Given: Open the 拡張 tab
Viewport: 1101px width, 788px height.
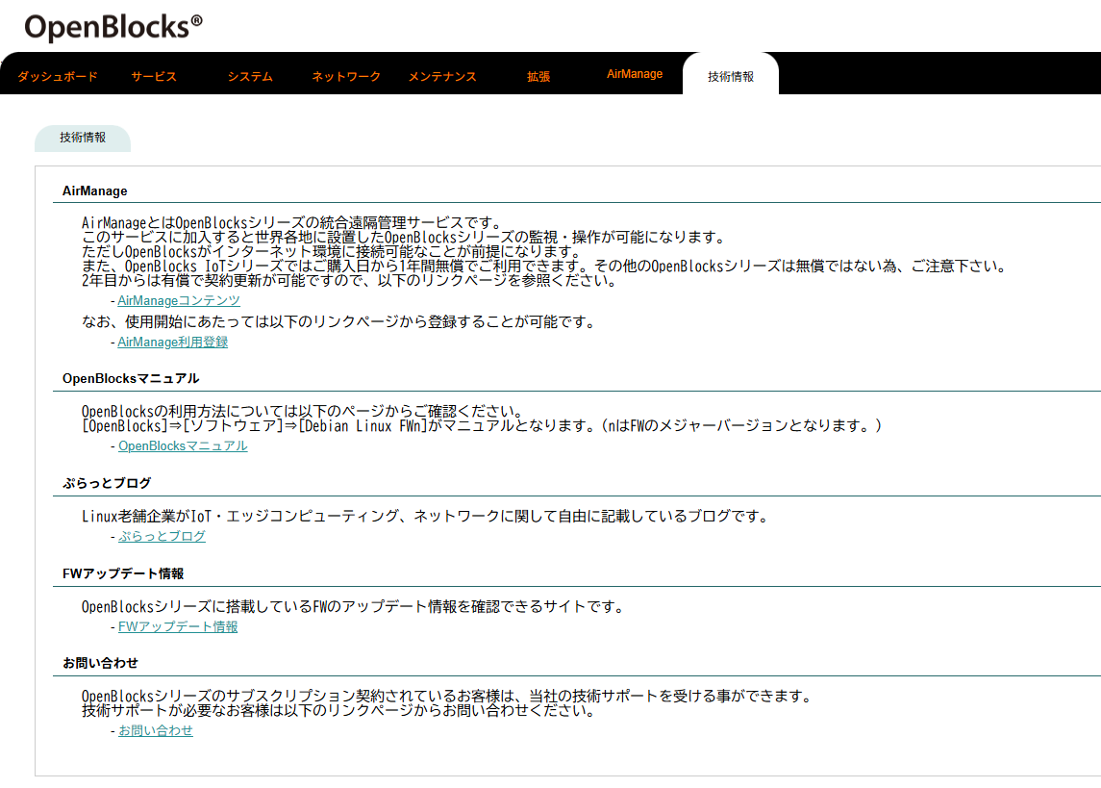Looking at the screenshot, I should 538,77.
